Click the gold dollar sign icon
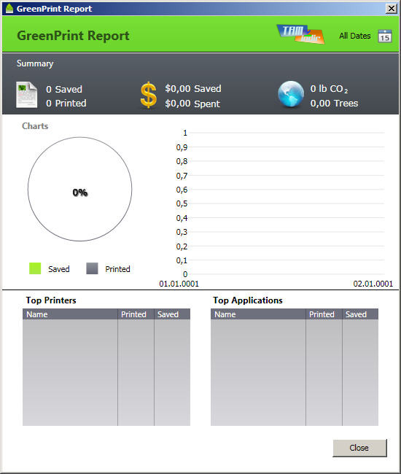 pyautogui.click(x=149, y=96)
